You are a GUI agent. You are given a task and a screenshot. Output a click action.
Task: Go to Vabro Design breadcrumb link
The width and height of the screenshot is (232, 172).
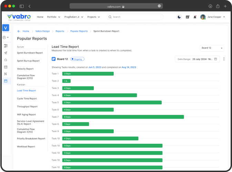tap(43, 31)
